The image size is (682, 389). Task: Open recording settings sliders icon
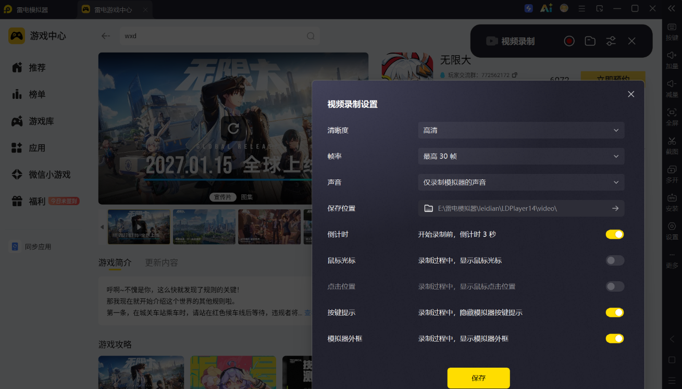[611, 41]
